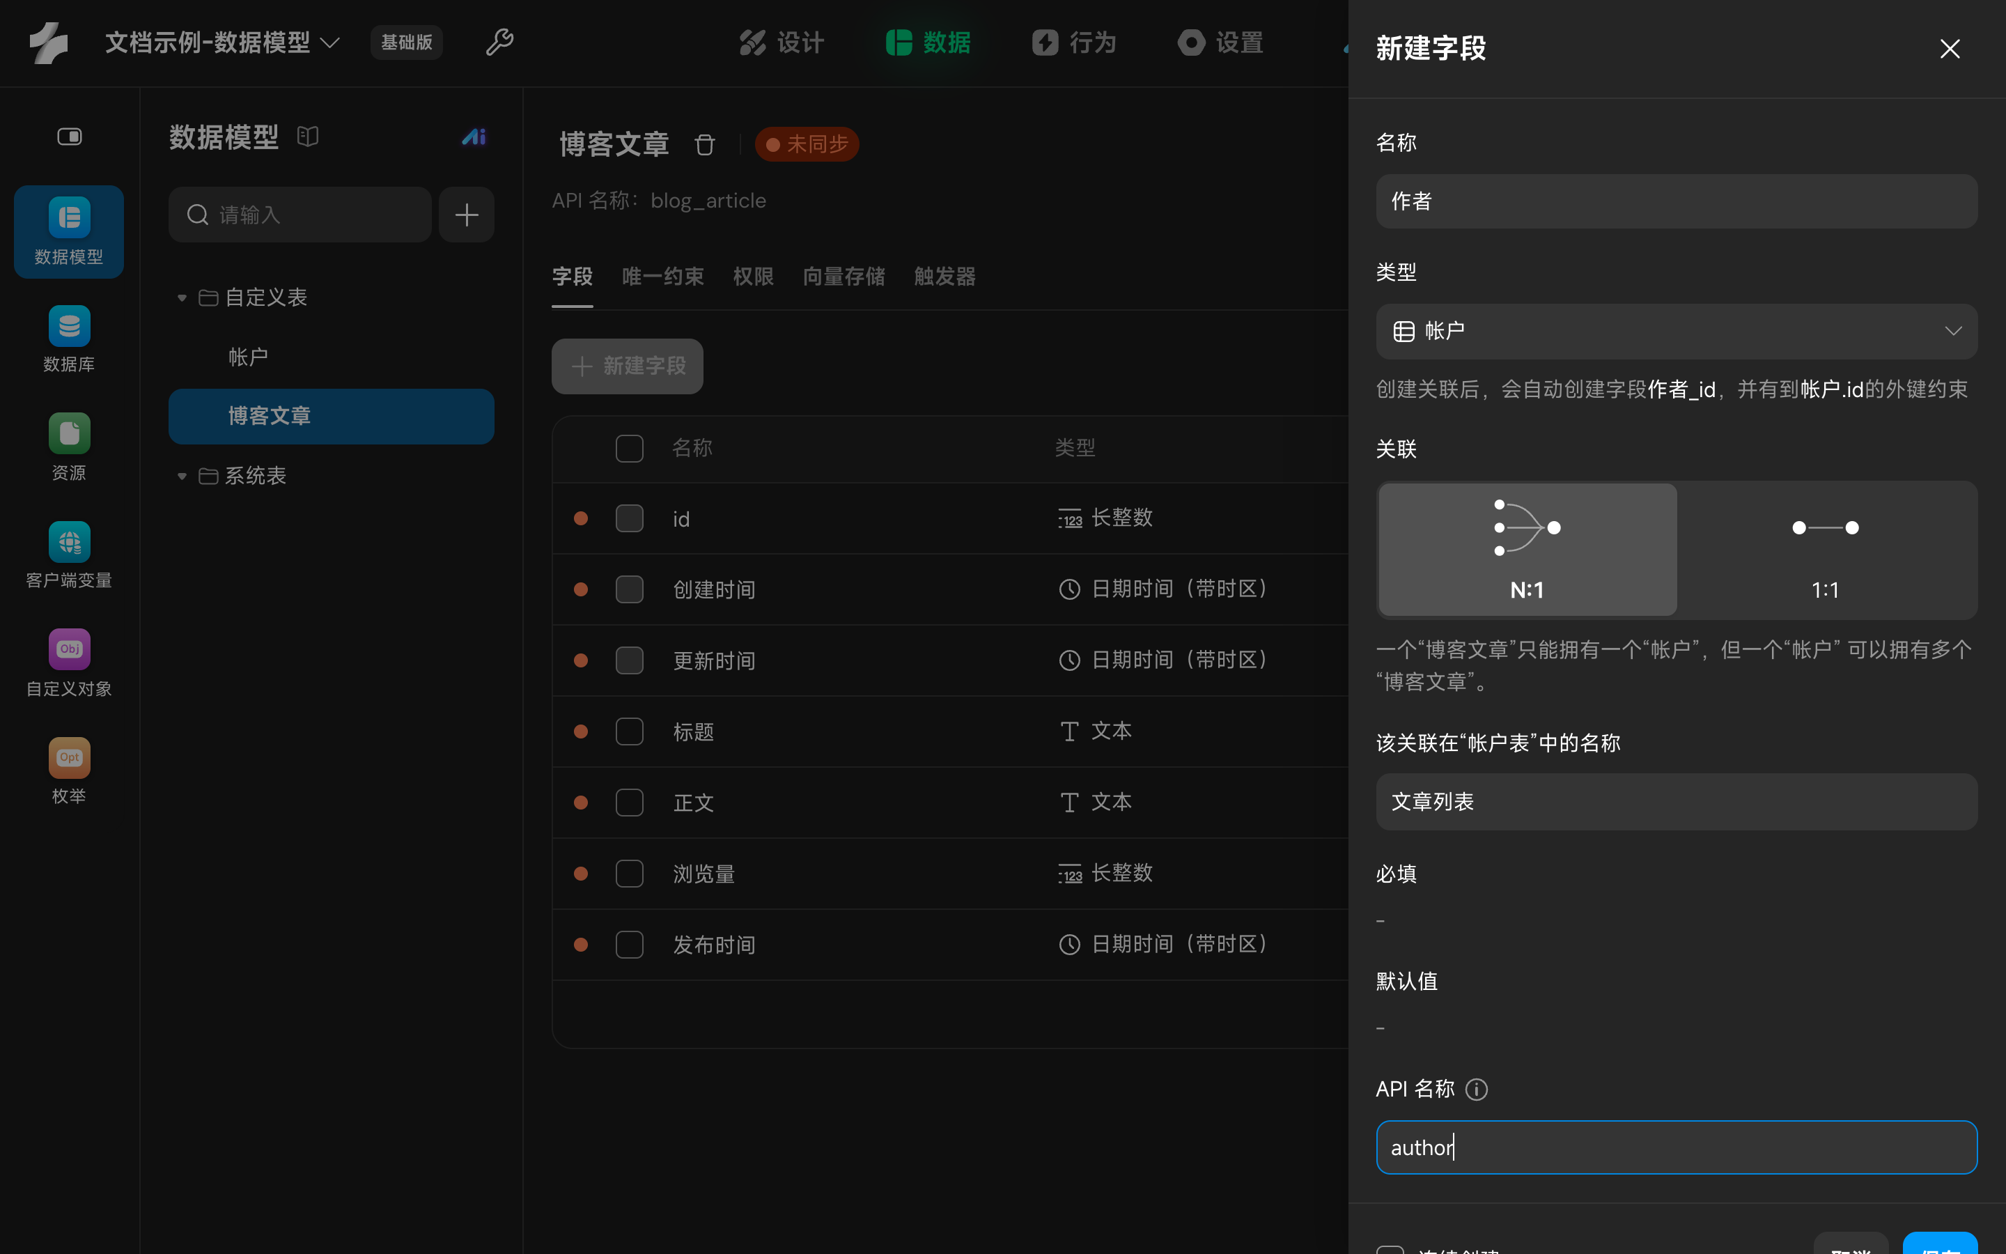Open data model docs book icon
This screenshot has height=1254, width=2006.
point(308,137)
